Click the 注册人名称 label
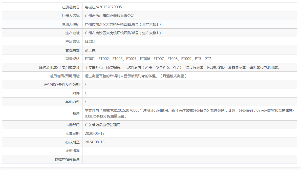Screen dimensions: 301x172 coord(71,16)
